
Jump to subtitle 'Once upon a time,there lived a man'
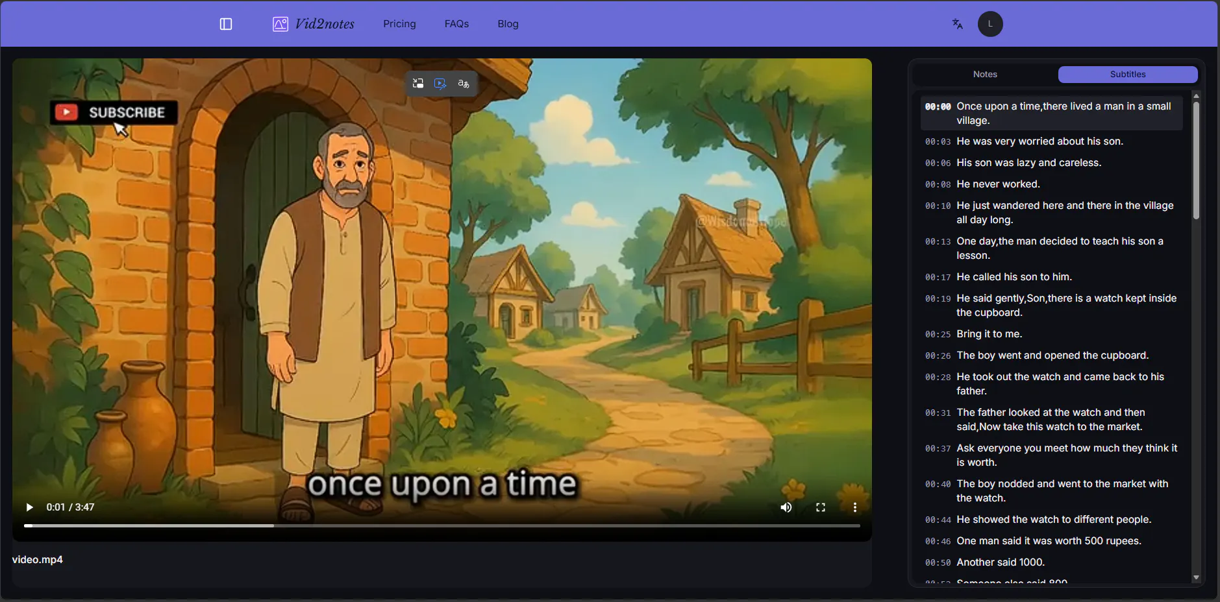click(x=1052, y=114)
